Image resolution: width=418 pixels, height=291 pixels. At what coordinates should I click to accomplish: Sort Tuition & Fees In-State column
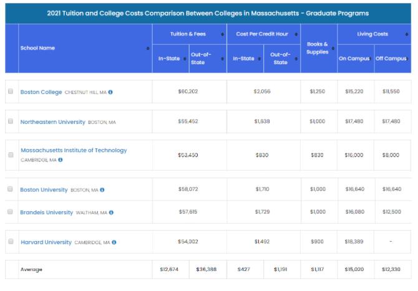click(185, 59)
